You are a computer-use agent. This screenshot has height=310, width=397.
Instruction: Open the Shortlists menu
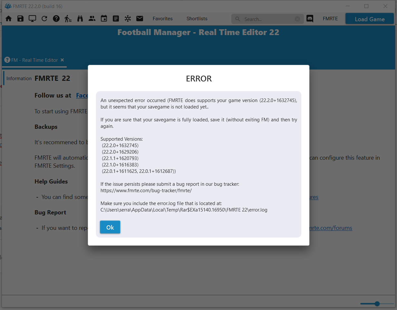[197, 19]
